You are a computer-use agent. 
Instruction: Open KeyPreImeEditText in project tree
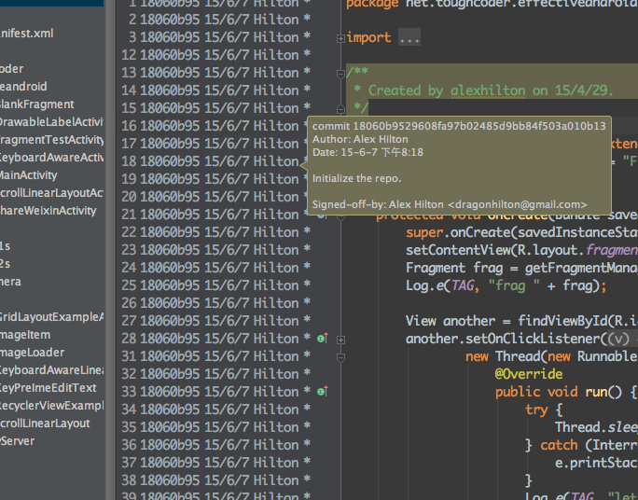tap(49, 388)
